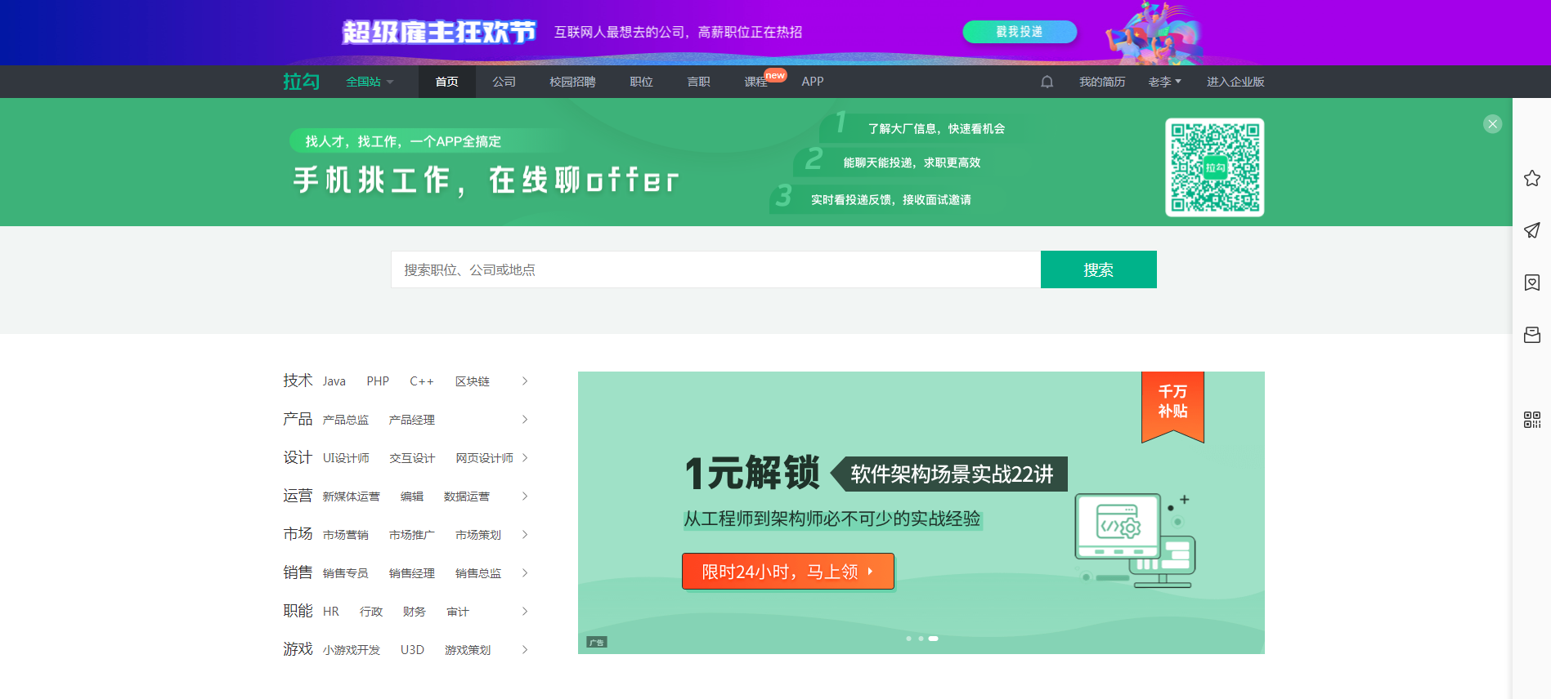This screenshot has height=699, width=1551.
Task: Open the 销售总监 job category
Action: click(x=478, y=573)
